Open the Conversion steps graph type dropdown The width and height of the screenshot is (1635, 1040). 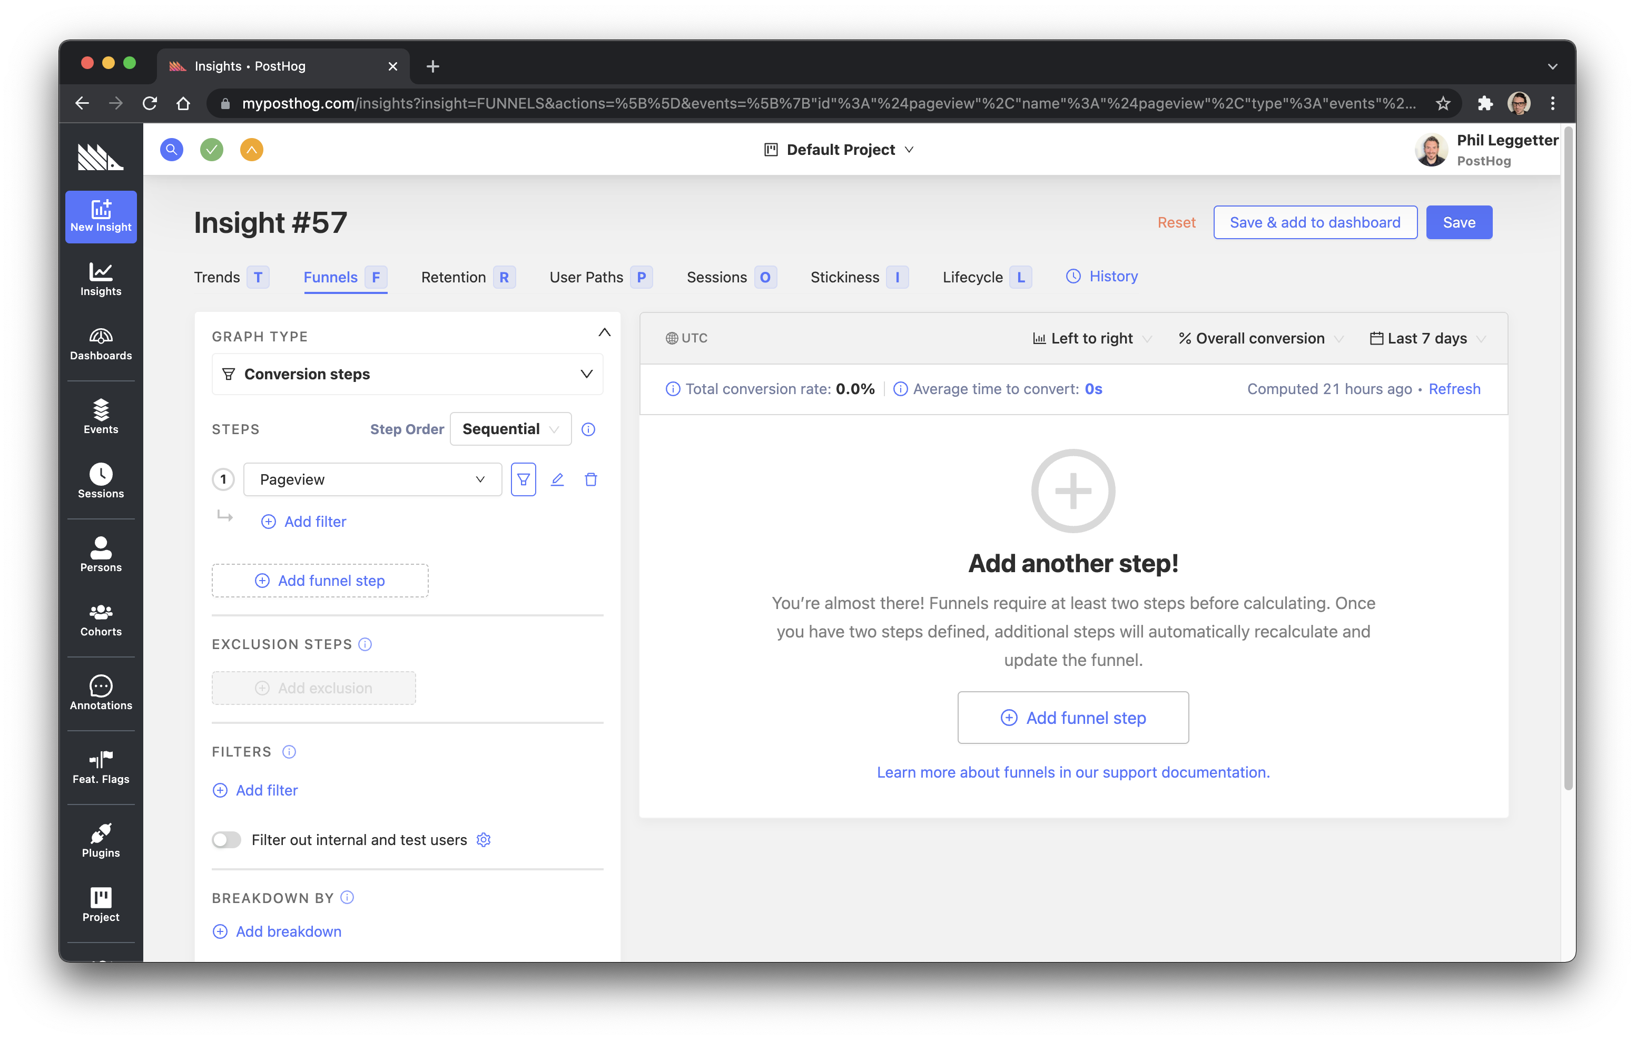(x=407, y=374)
